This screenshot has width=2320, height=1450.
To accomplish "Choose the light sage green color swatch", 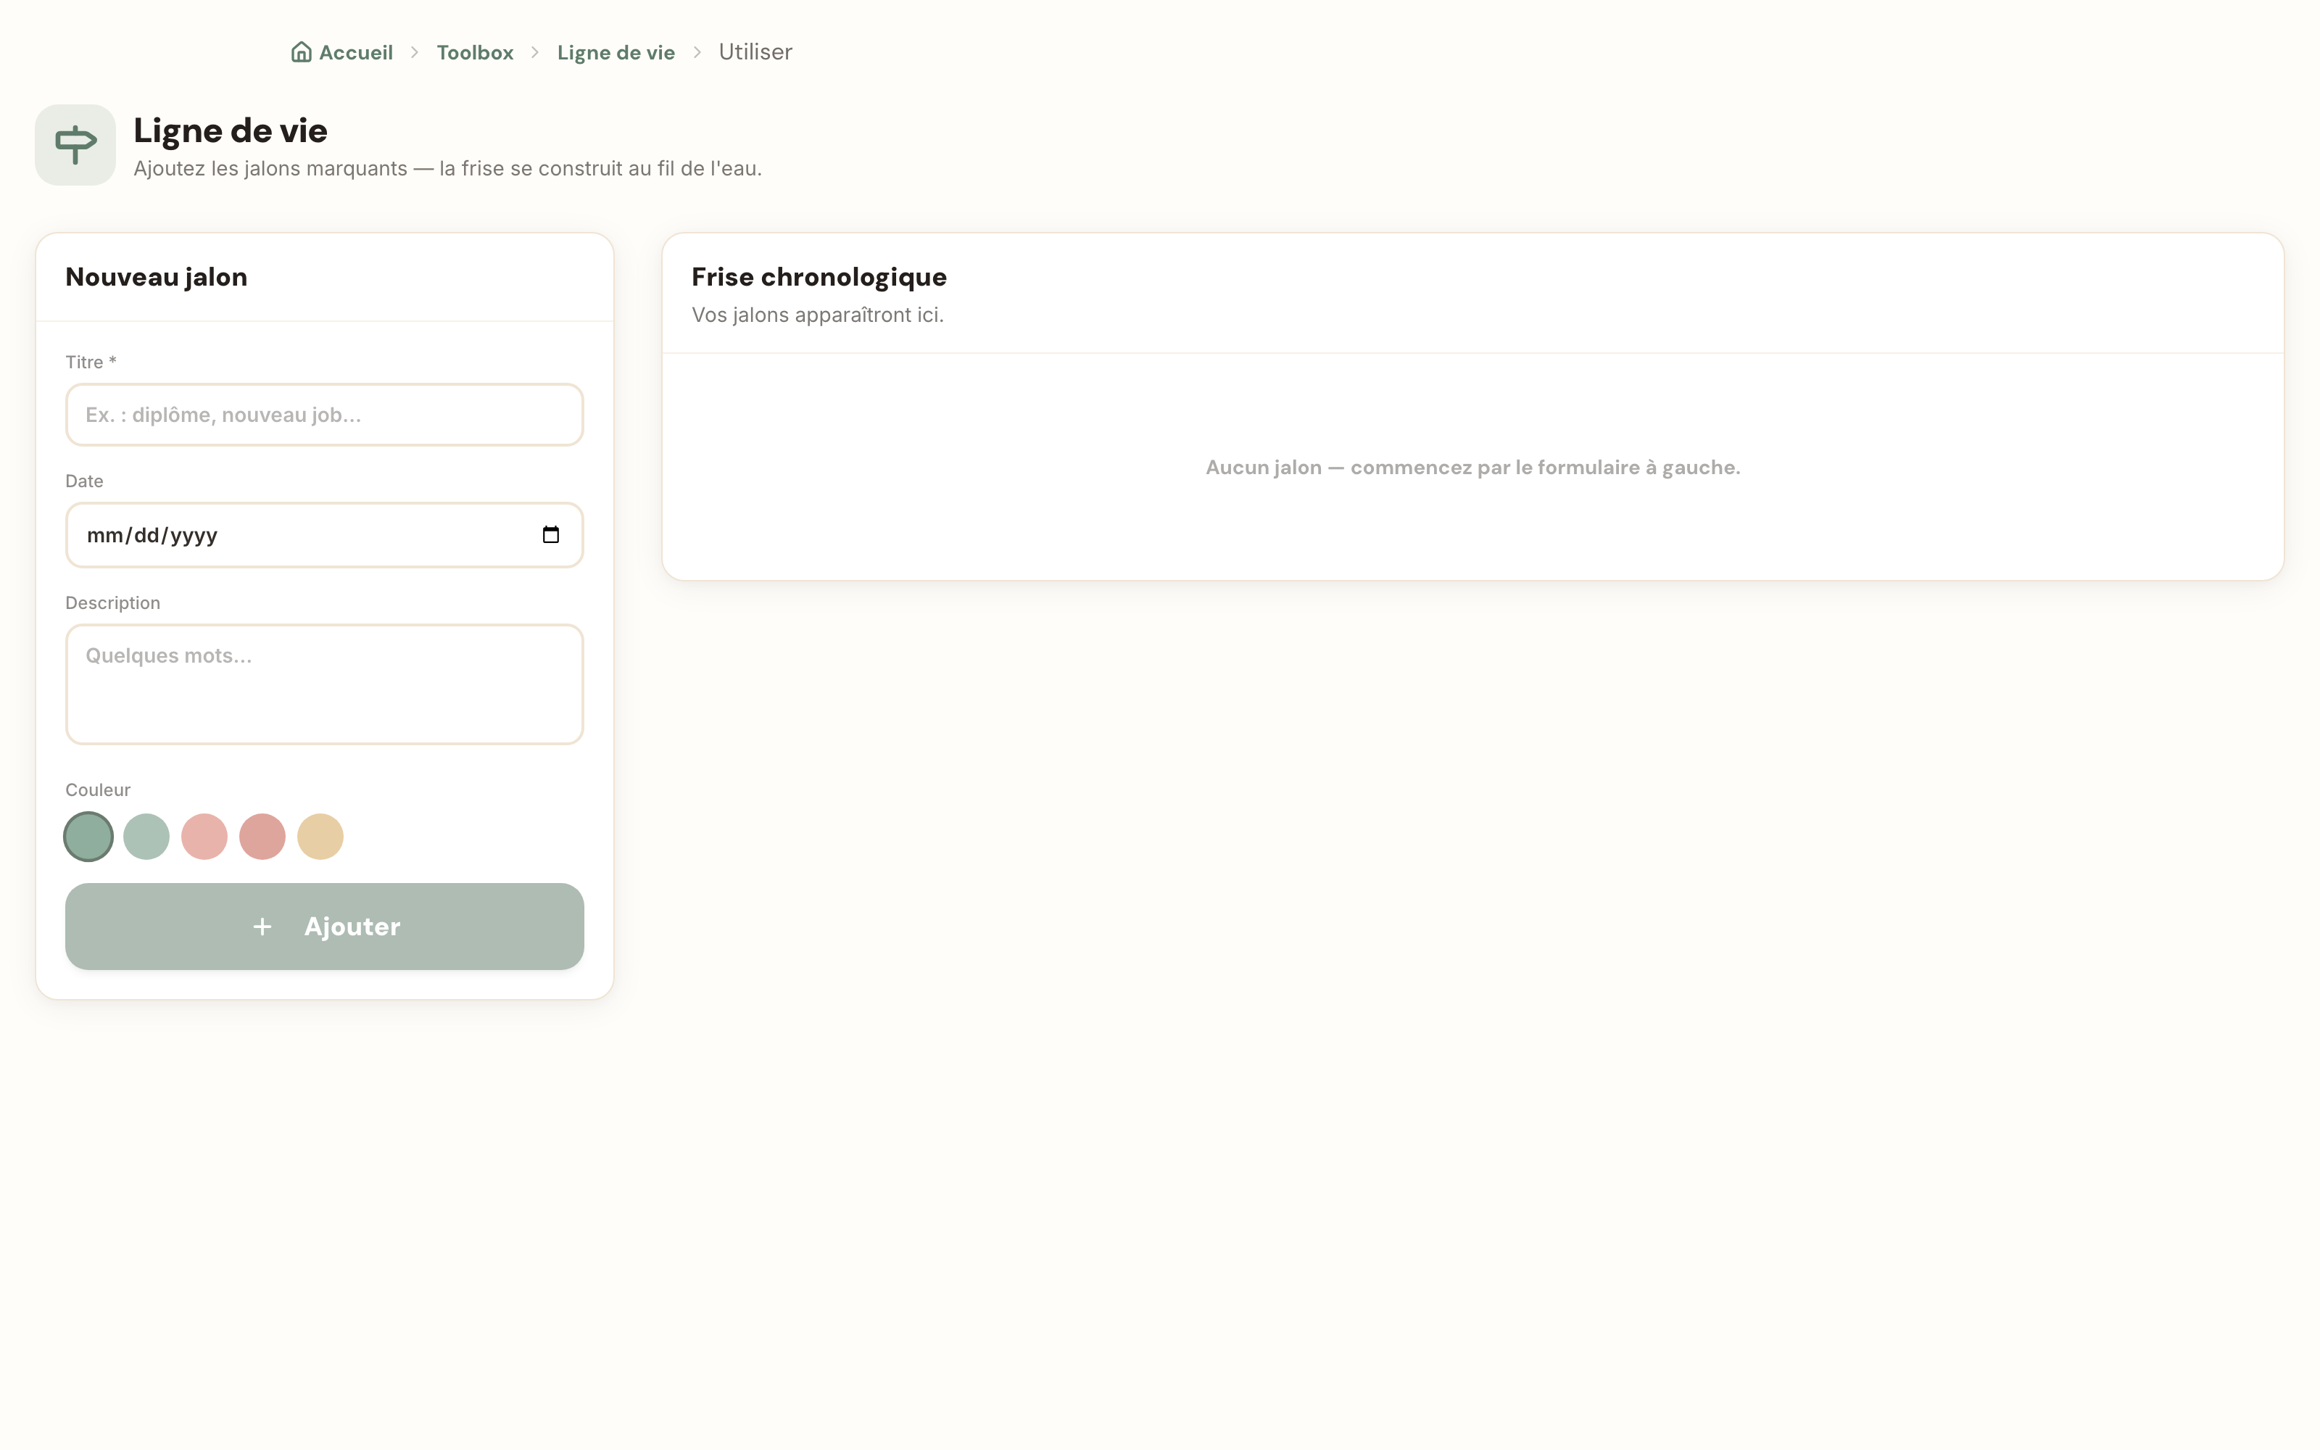I will (x=146, y=836).
